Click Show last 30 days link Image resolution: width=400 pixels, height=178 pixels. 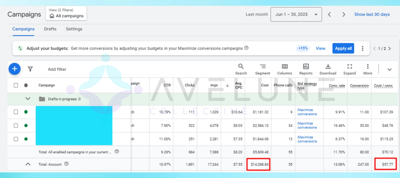pyautogui.click(x=372, y=15)
